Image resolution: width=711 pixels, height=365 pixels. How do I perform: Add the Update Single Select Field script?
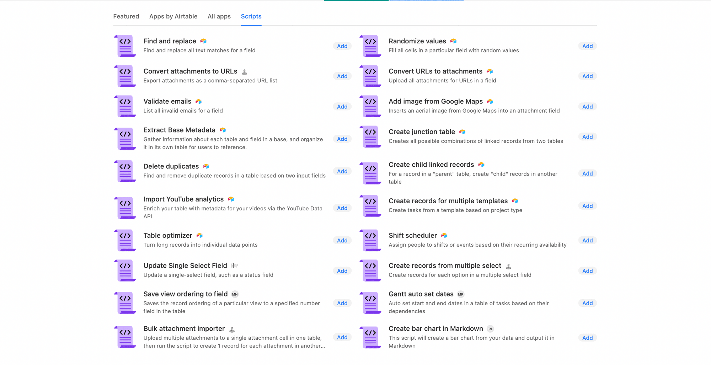point(342,271)
